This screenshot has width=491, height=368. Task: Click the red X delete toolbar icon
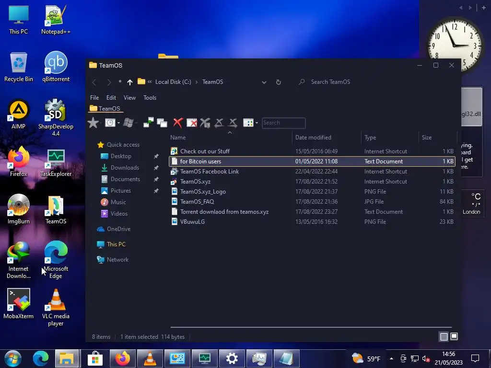pos(178,123)
